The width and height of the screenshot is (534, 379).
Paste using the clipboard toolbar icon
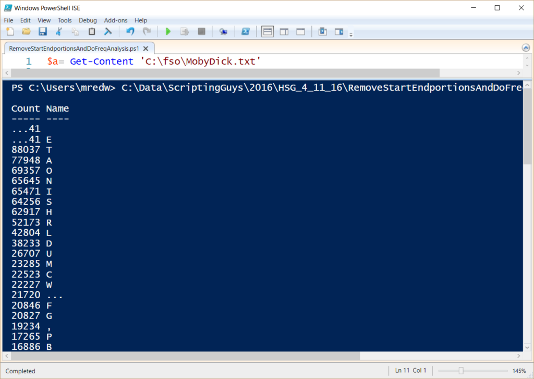[92, 32]
